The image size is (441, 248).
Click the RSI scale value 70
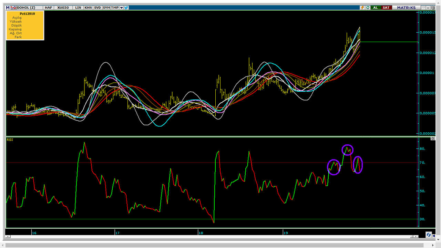point(422,163)
